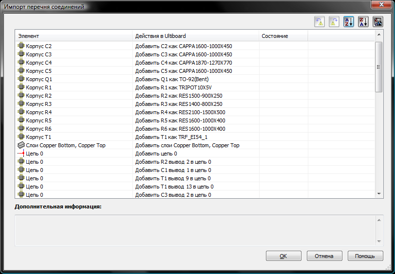Select the chip icon beside Корпус R2

(x=21, y=96)
